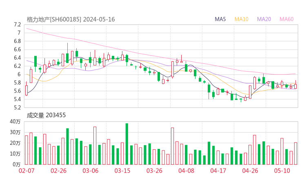Click the 03-15 date axis label
The height and width of the screenshot is (180, 302).
pos(122,171)
